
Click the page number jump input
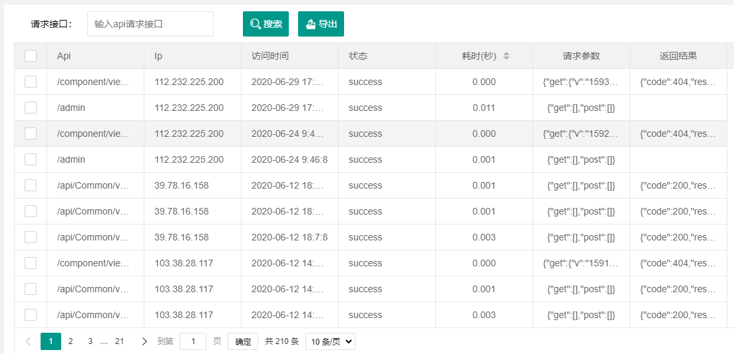(x=193, y=341)
